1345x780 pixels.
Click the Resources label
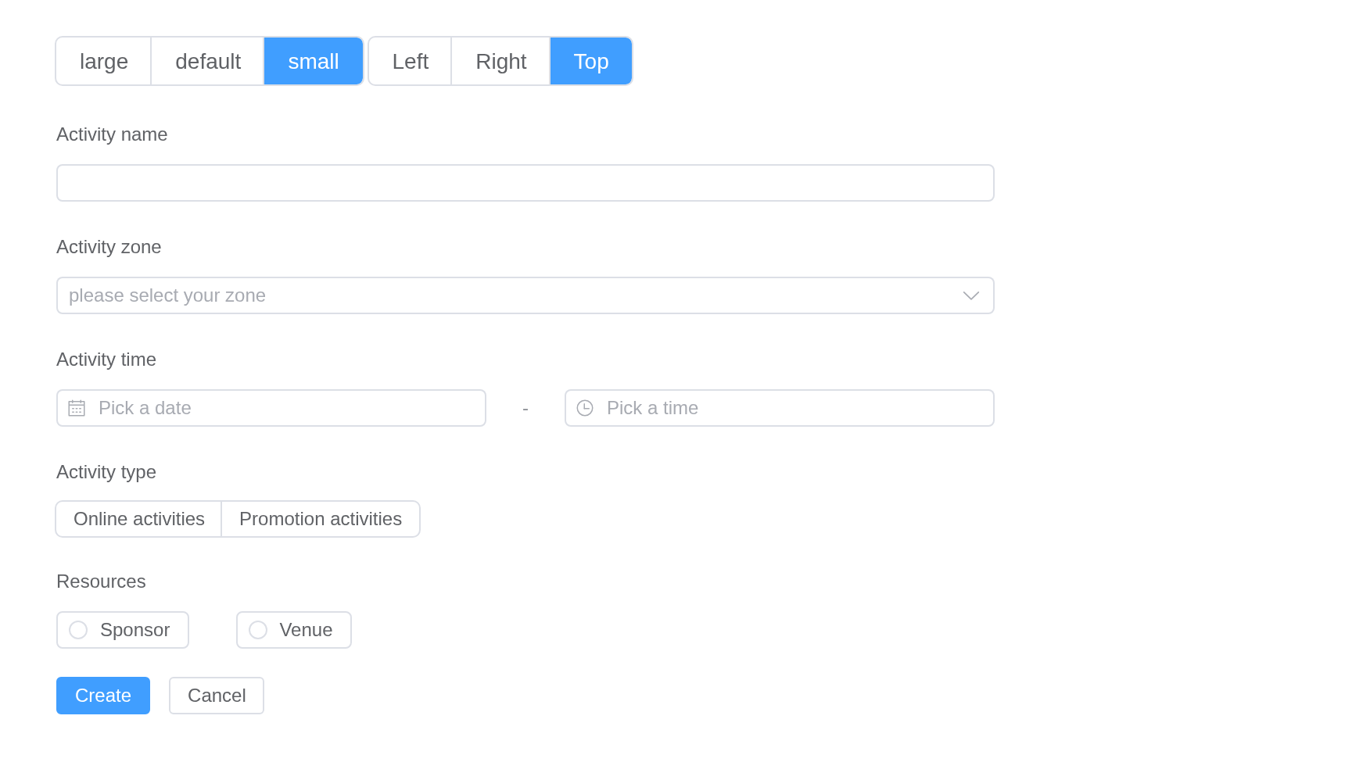click(101, 581)
